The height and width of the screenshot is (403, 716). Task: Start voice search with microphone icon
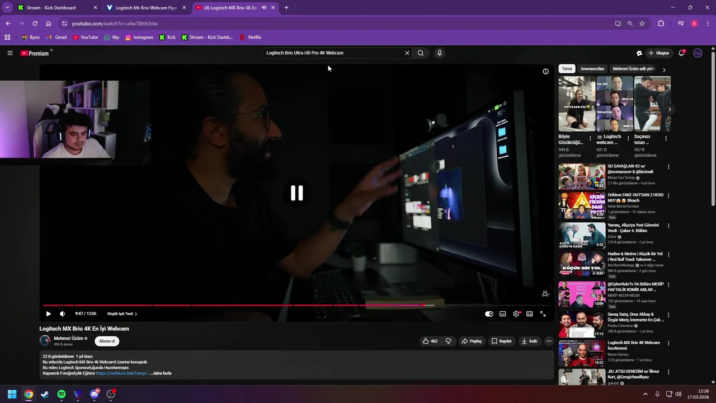pyautogui.click(x=440, y=53)
